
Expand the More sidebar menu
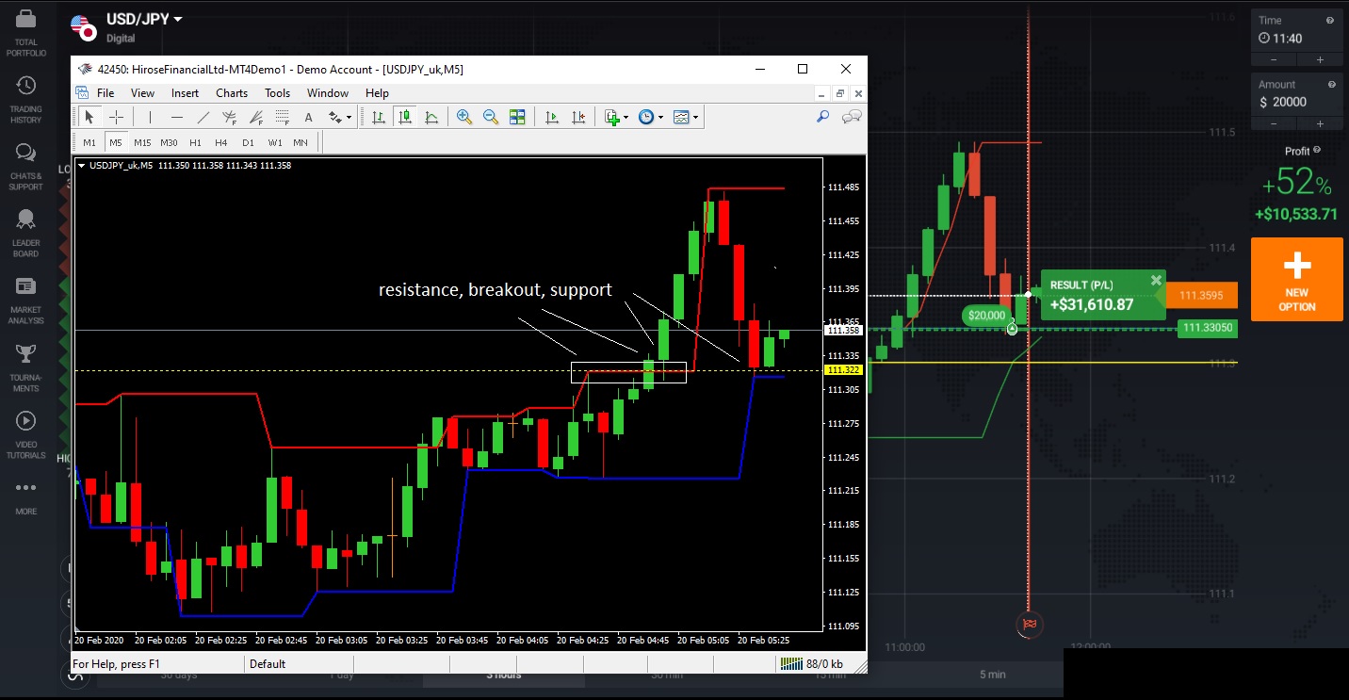point(25,497)
